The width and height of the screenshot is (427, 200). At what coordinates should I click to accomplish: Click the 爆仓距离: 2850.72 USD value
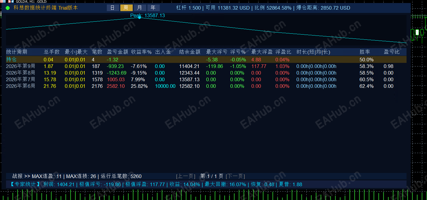(x=323, y=8)
